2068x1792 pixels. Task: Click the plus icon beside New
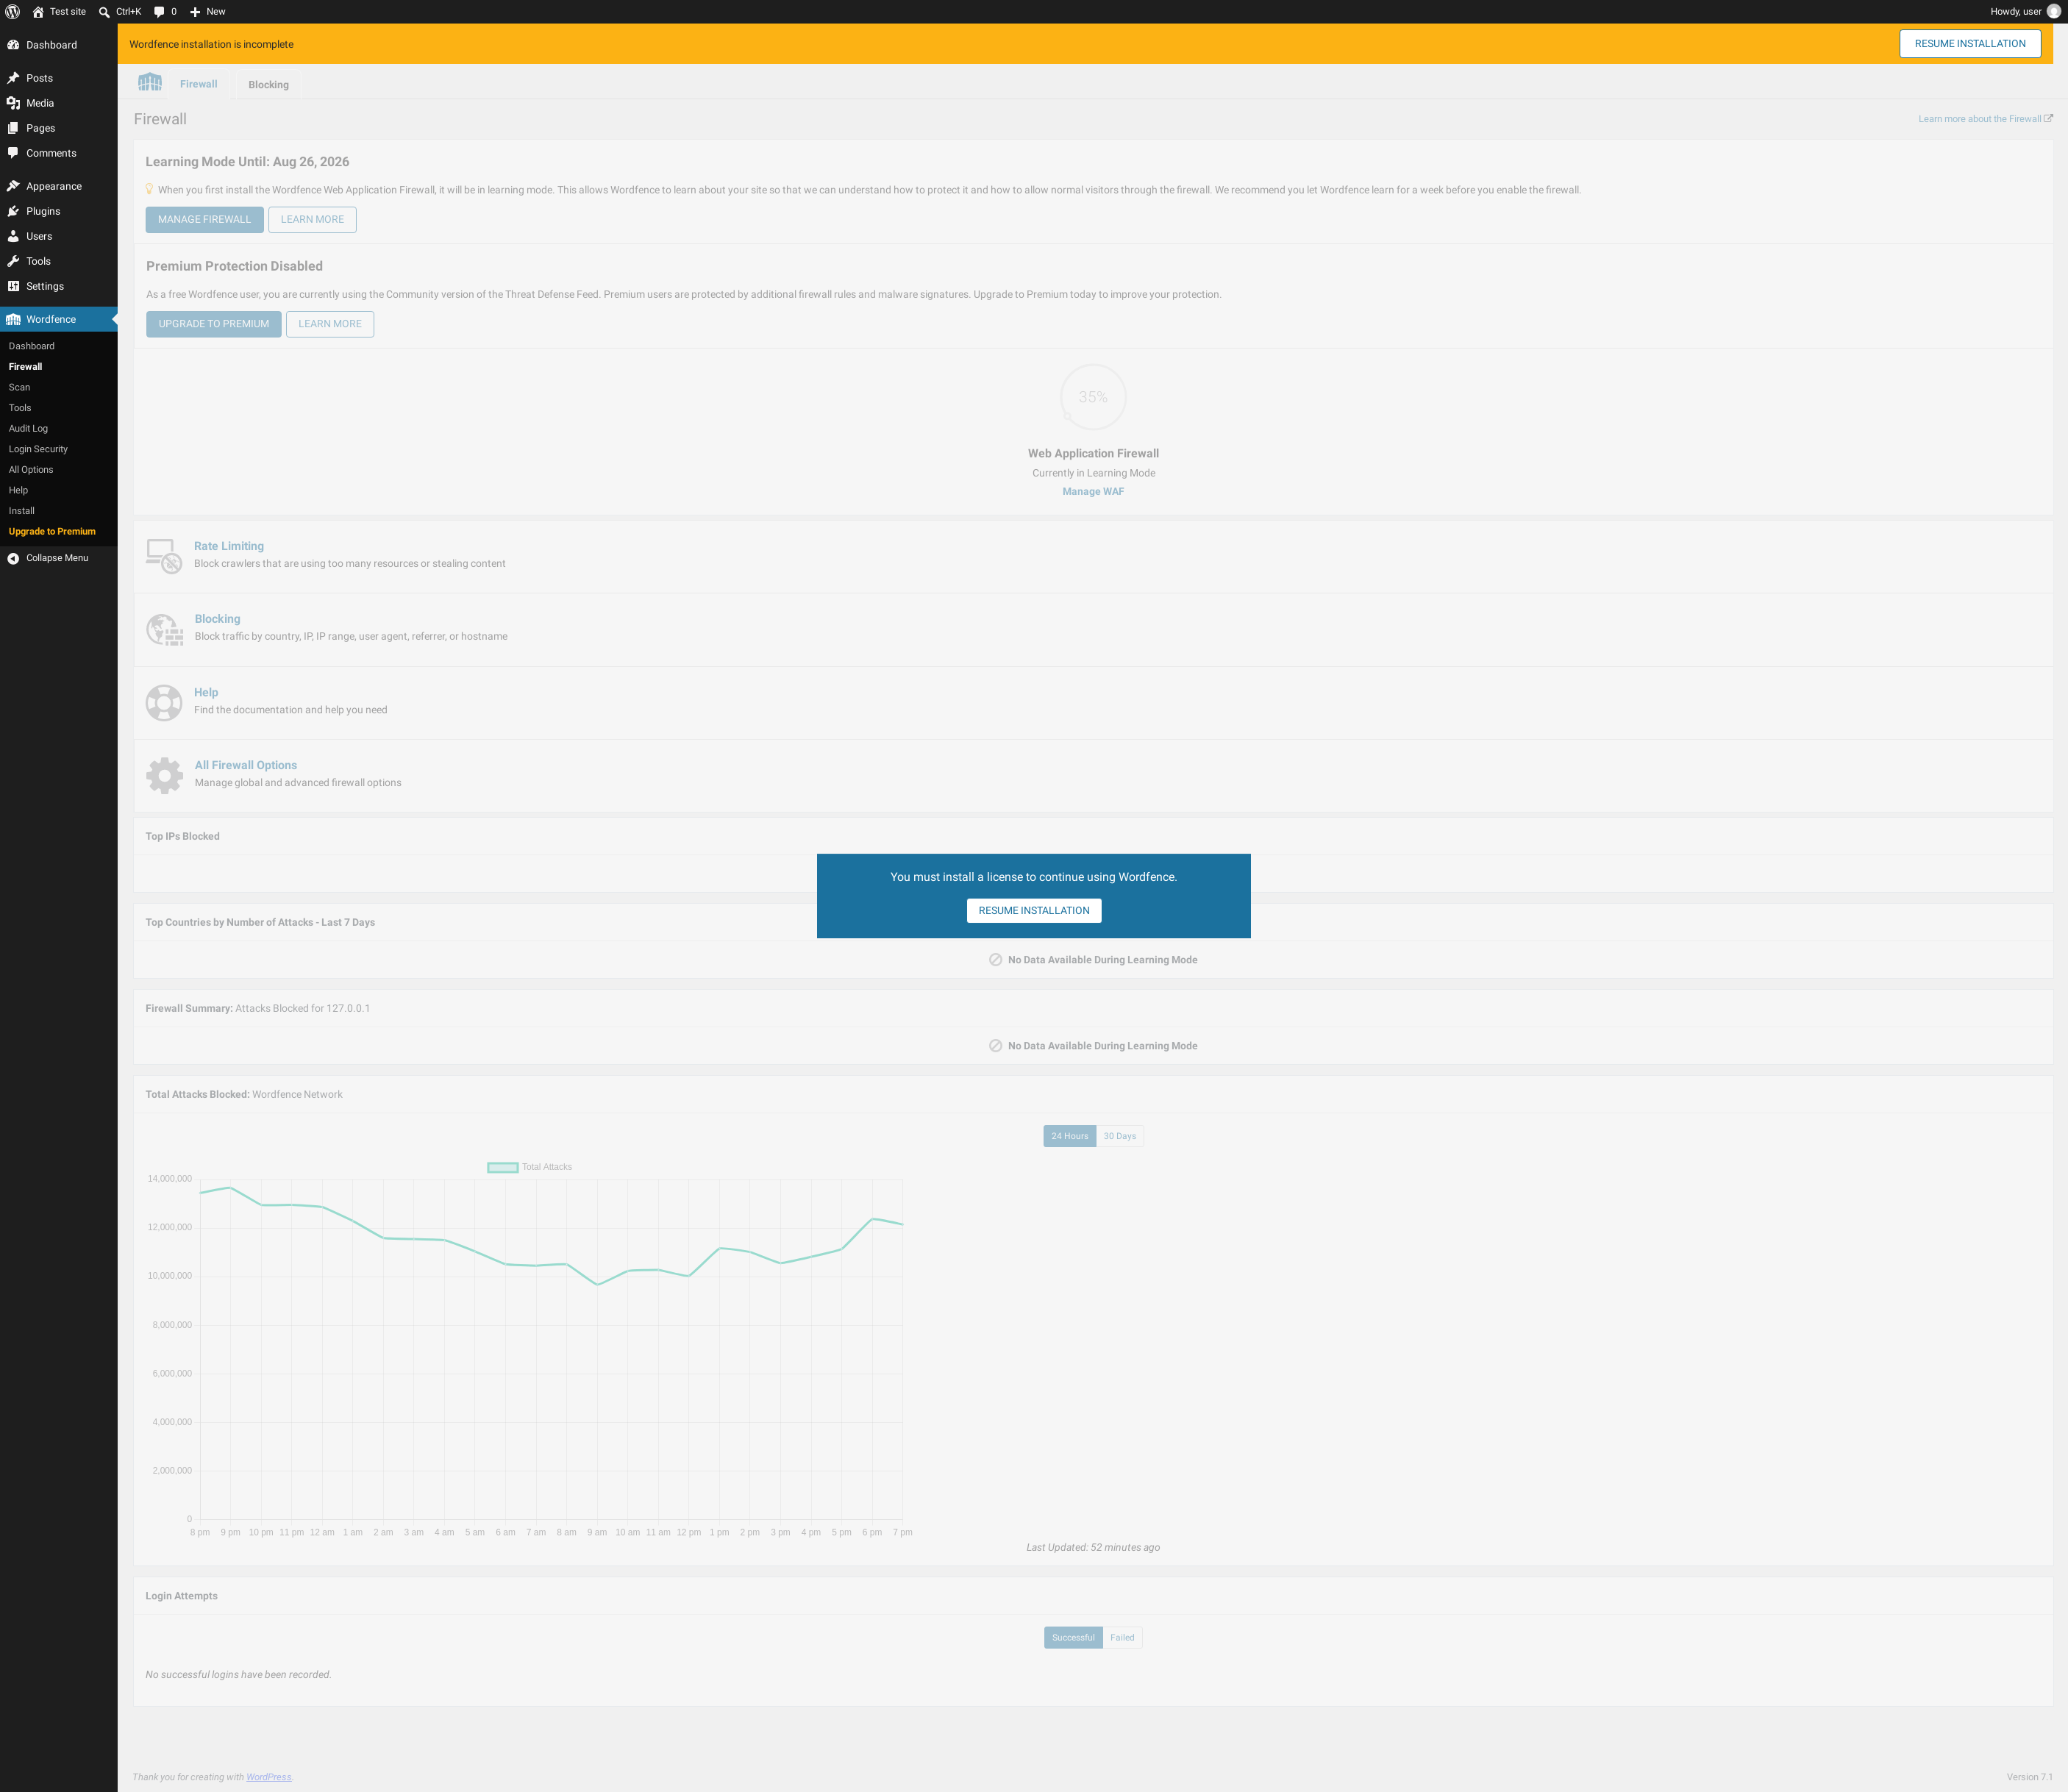pos(195,12)
